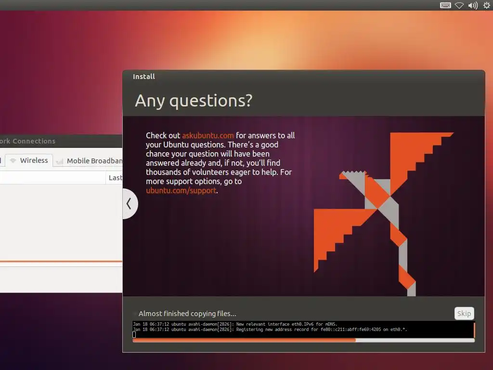Image resolution: width=493 pixels, height=370 pixels.
Task: Open the system gear session menu
Action: coord(486,5)
